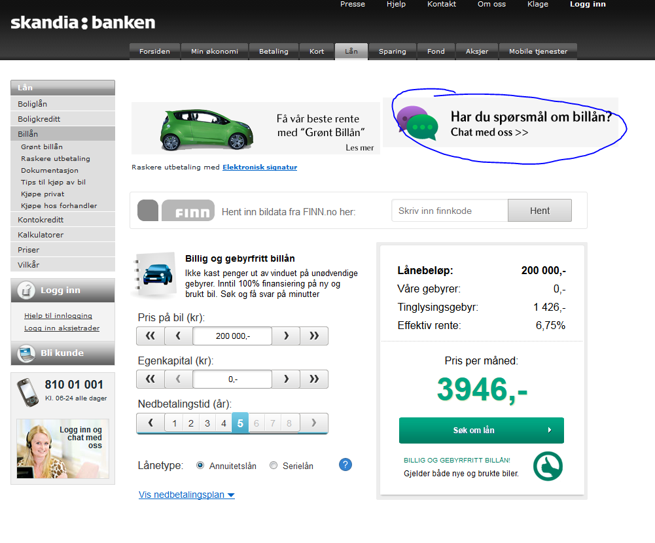Viewport: 655px width, 543px height.
Task: Decrease Egenkapital by small step
Action: [x=179, y=379]
